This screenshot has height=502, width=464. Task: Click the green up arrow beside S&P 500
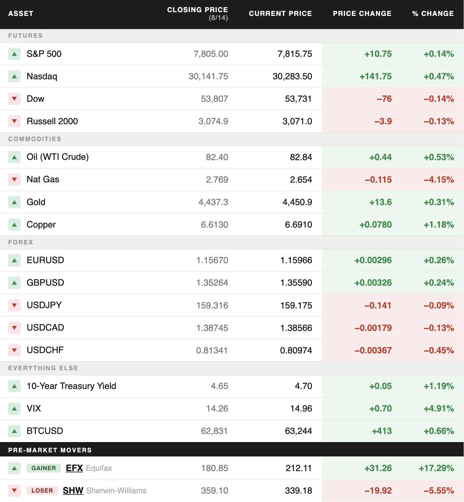coord(14,54)
